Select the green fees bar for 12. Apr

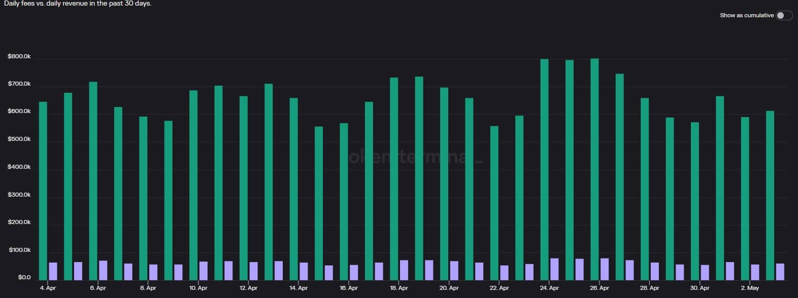tap(244, 188)
